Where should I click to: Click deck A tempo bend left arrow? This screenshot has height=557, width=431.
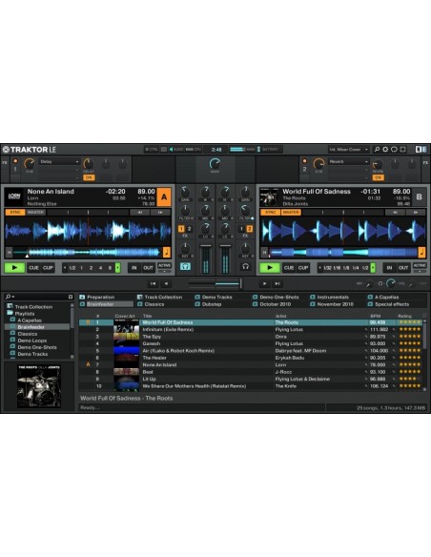click(x=139, y=213)
